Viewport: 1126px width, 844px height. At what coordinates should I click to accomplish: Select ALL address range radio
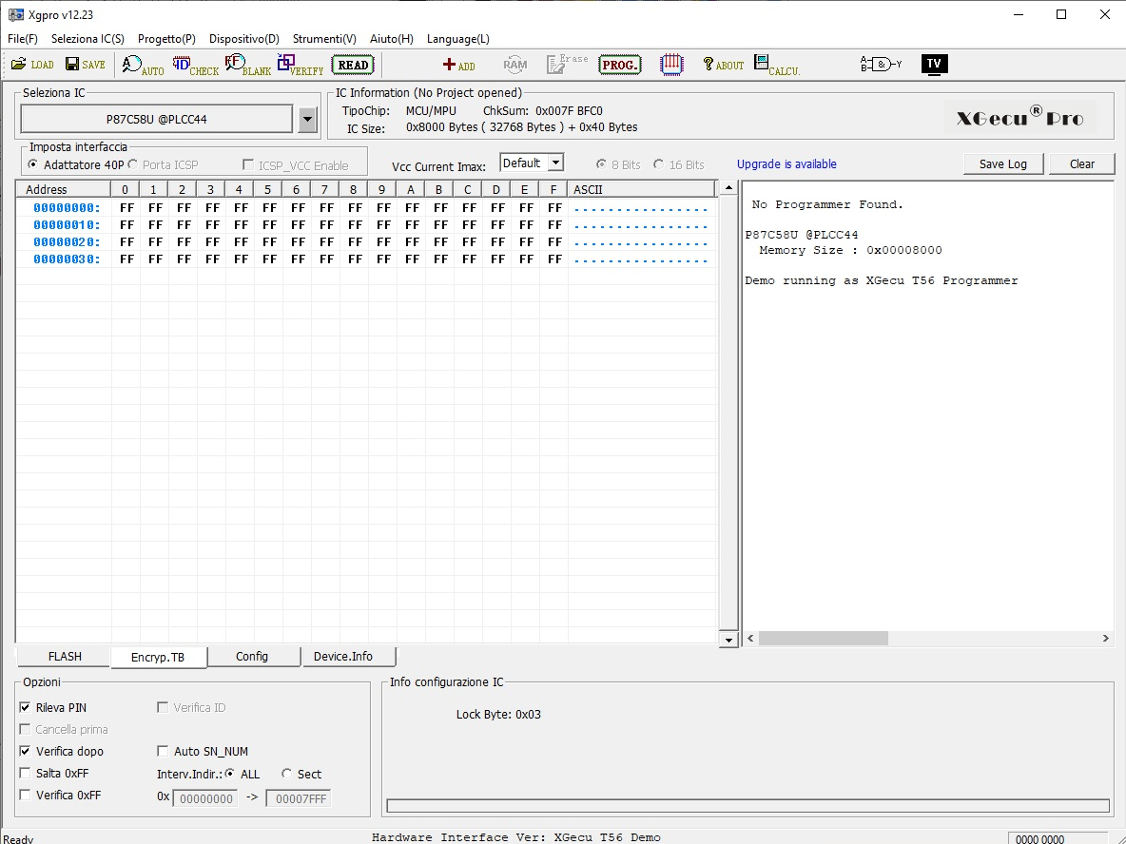pyautogui.click(x=230, y=774)
